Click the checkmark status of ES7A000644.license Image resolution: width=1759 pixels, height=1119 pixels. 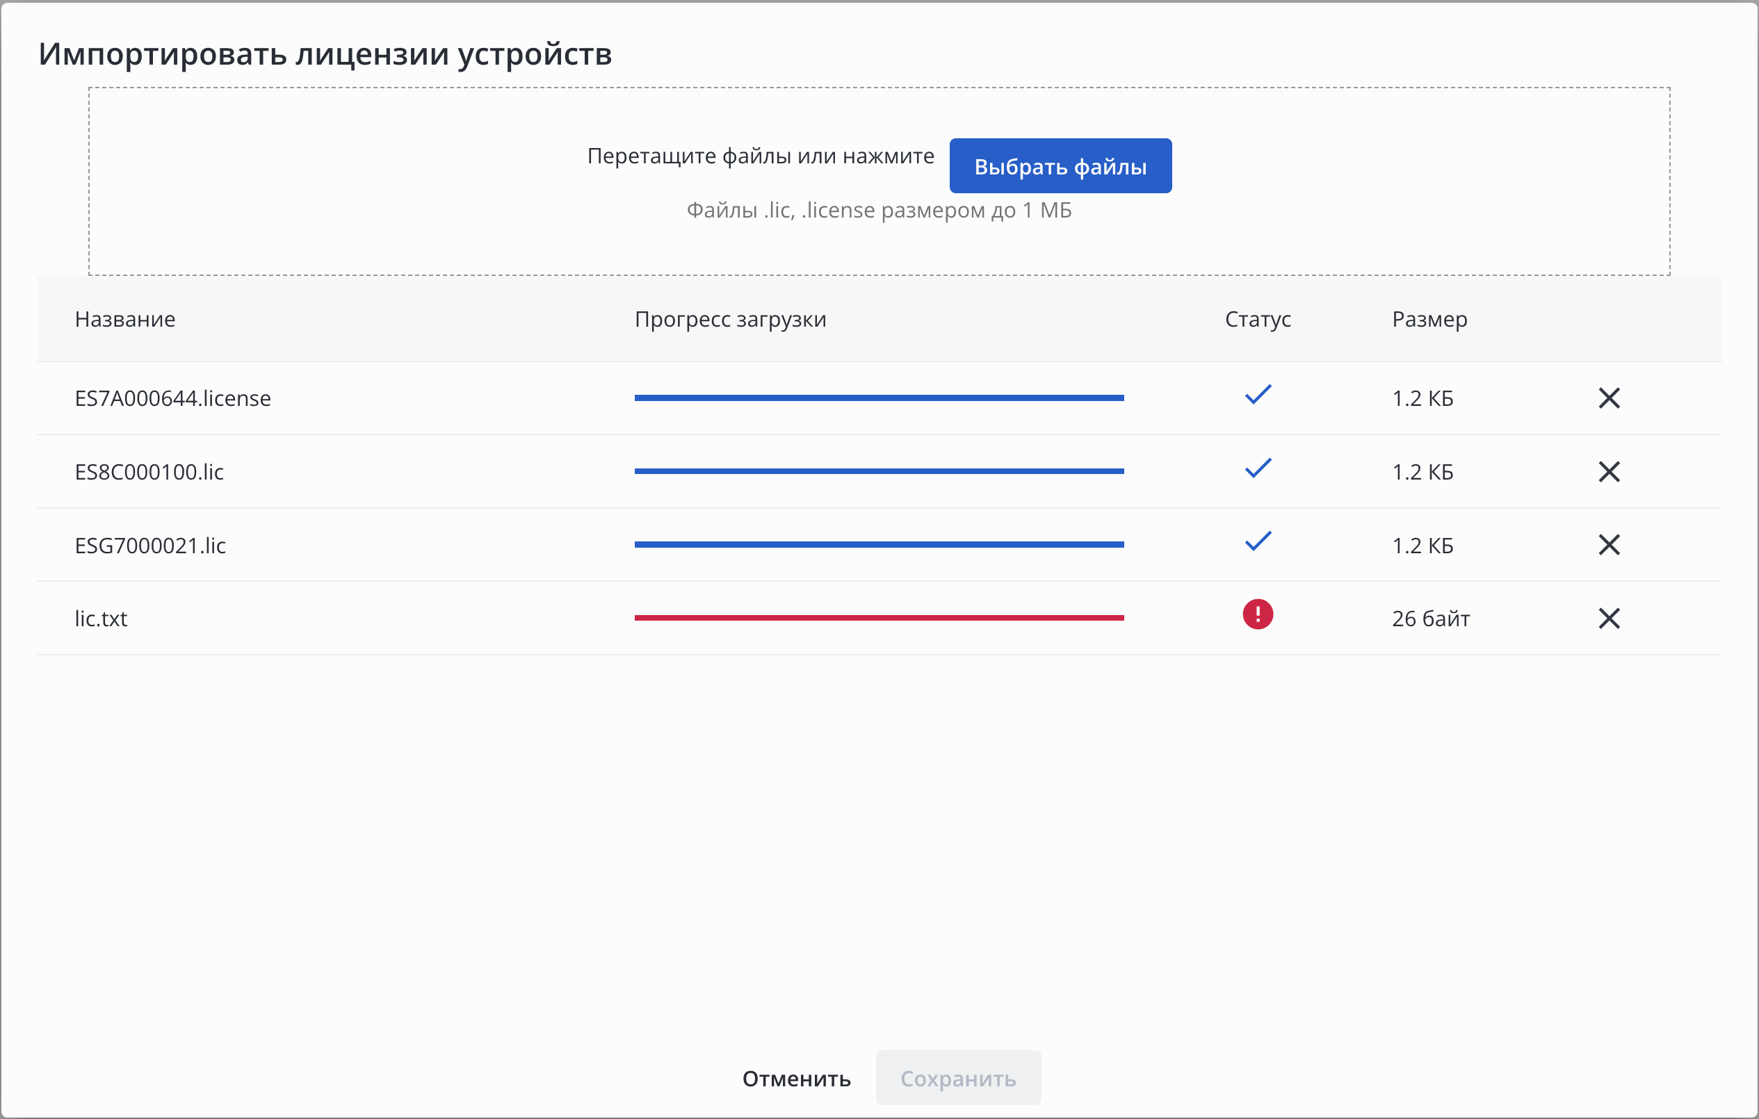click(1257, 395)
